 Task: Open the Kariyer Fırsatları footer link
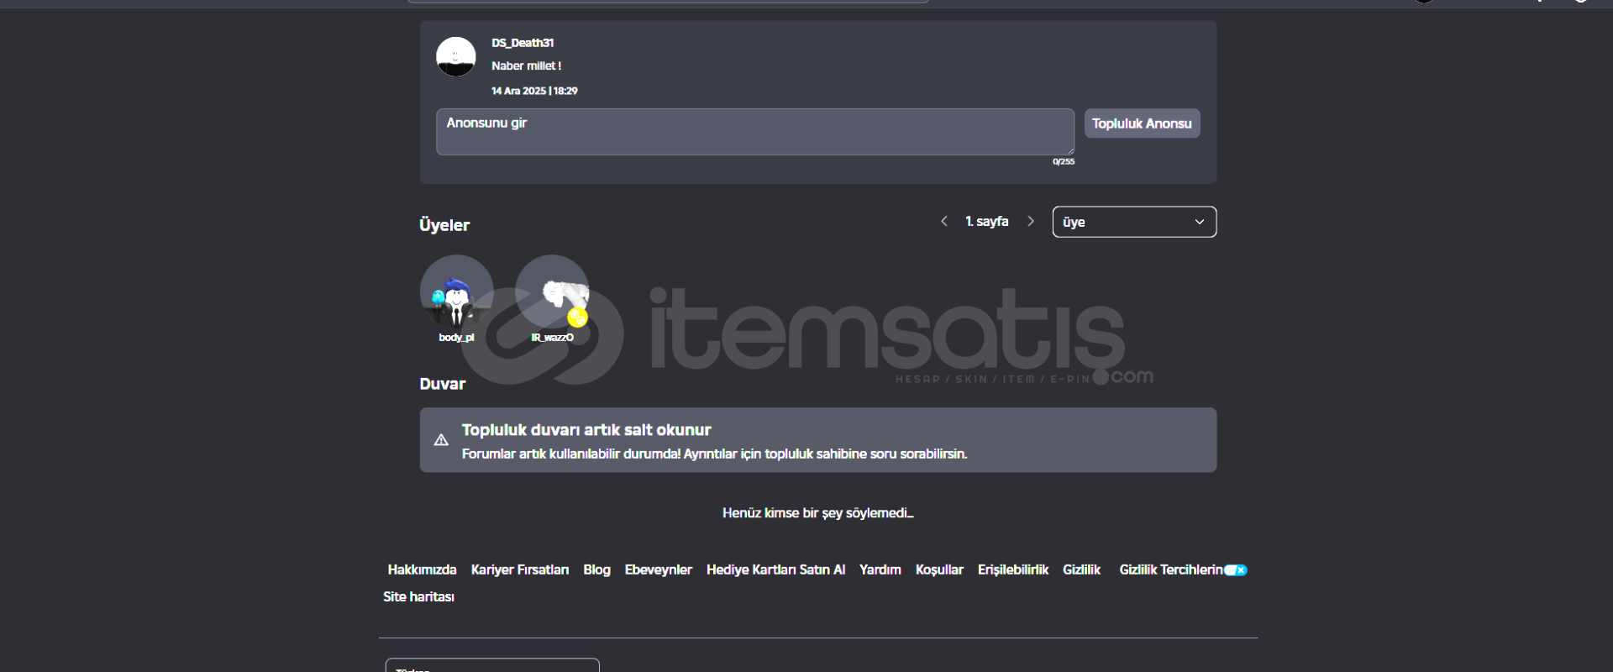[519, 570]
